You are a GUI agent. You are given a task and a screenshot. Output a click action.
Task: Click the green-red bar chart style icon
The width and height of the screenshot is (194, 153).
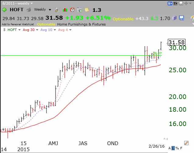(x=65, y=10)
